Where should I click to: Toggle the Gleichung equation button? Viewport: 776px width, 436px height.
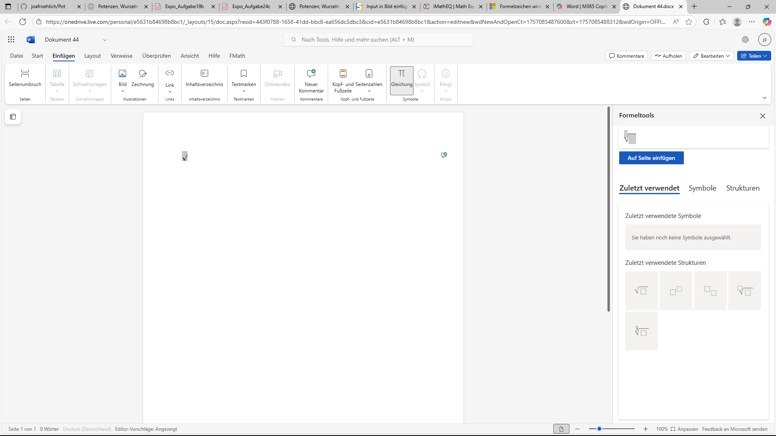pos(402,80)
